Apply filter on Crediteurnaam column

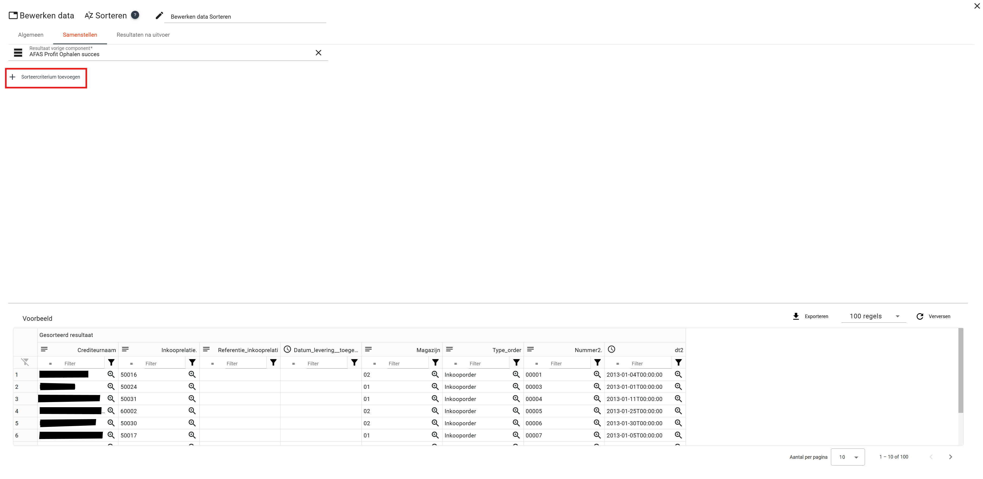[x=111, y=363]
